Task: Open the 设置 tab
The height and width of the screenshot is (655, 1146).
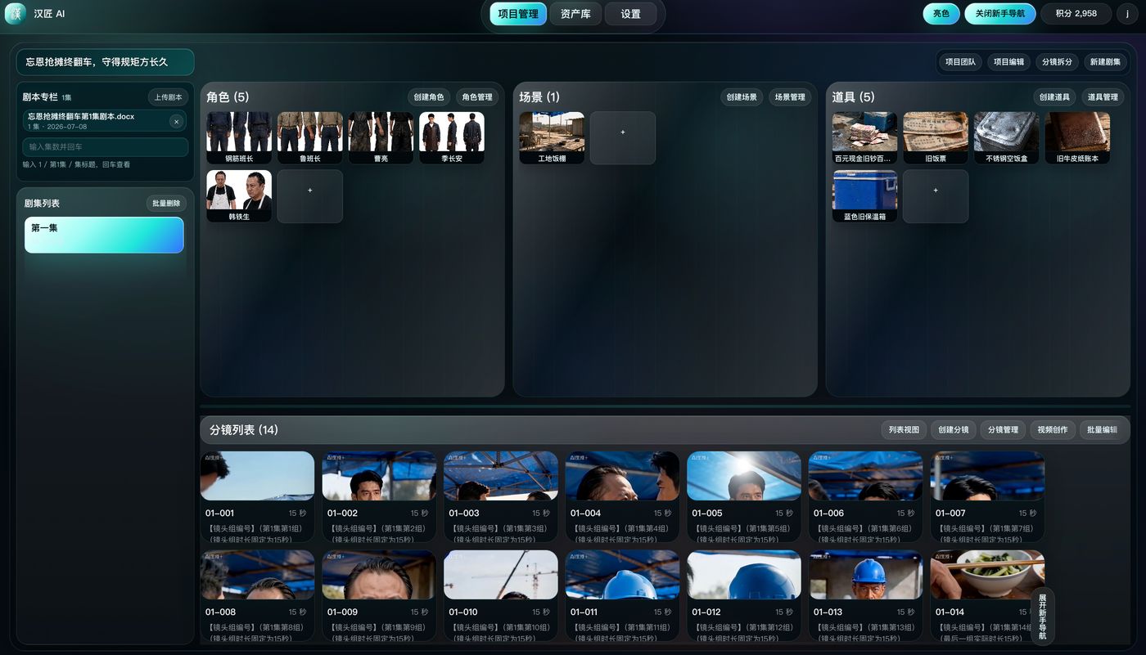Action: [x=630, y=14]
